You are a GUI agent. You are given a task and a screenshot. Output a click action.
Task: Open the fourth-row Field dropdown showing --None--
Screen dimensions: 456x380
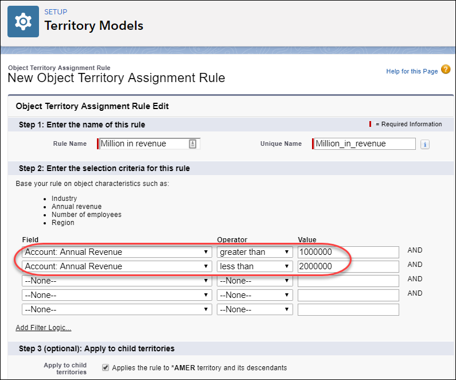coord(117,295)
